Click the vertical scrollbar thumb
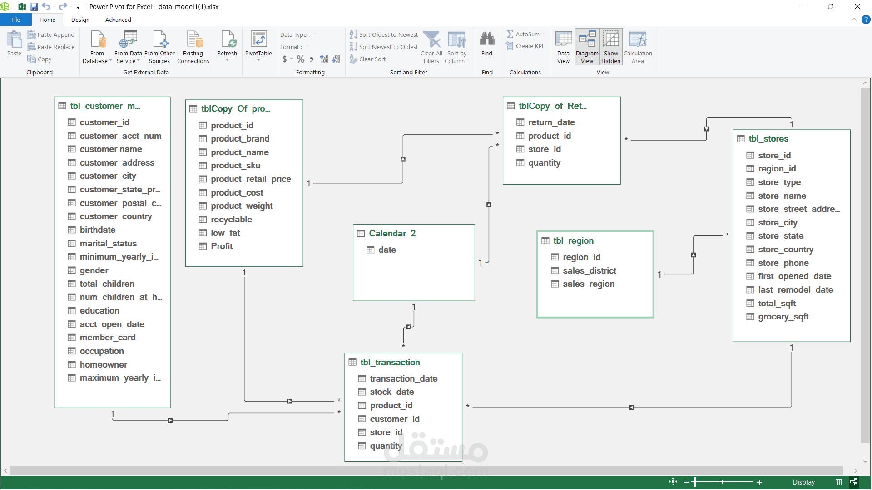 pyautogui.click(x=865, y=265)
